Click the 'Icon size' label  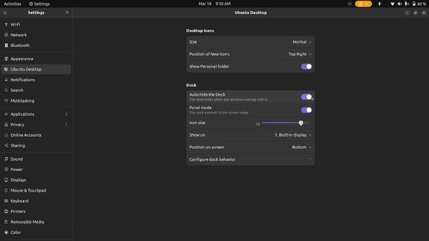tap(197, 123)
